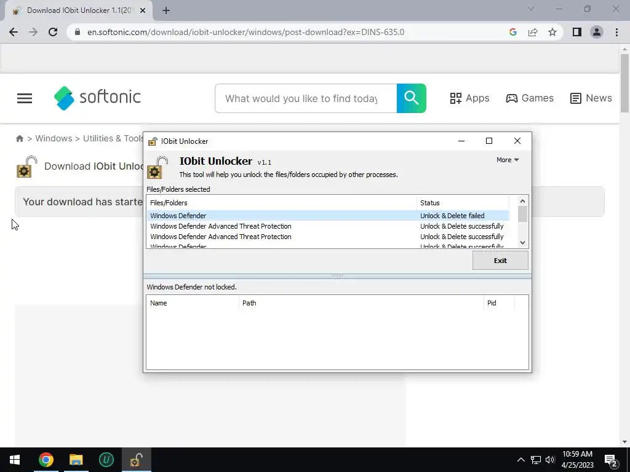The image size is (630, 472).
Task: Click the Softonic logo
Action: (x=97, y=98)
